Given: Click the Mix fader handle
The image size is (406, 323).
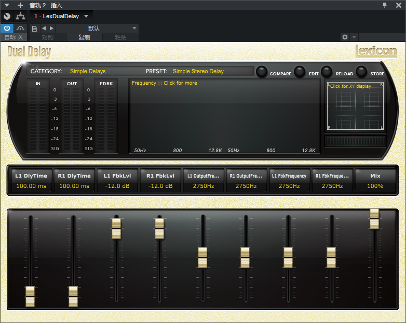Looking at the screenshot, I should (374, 219).
